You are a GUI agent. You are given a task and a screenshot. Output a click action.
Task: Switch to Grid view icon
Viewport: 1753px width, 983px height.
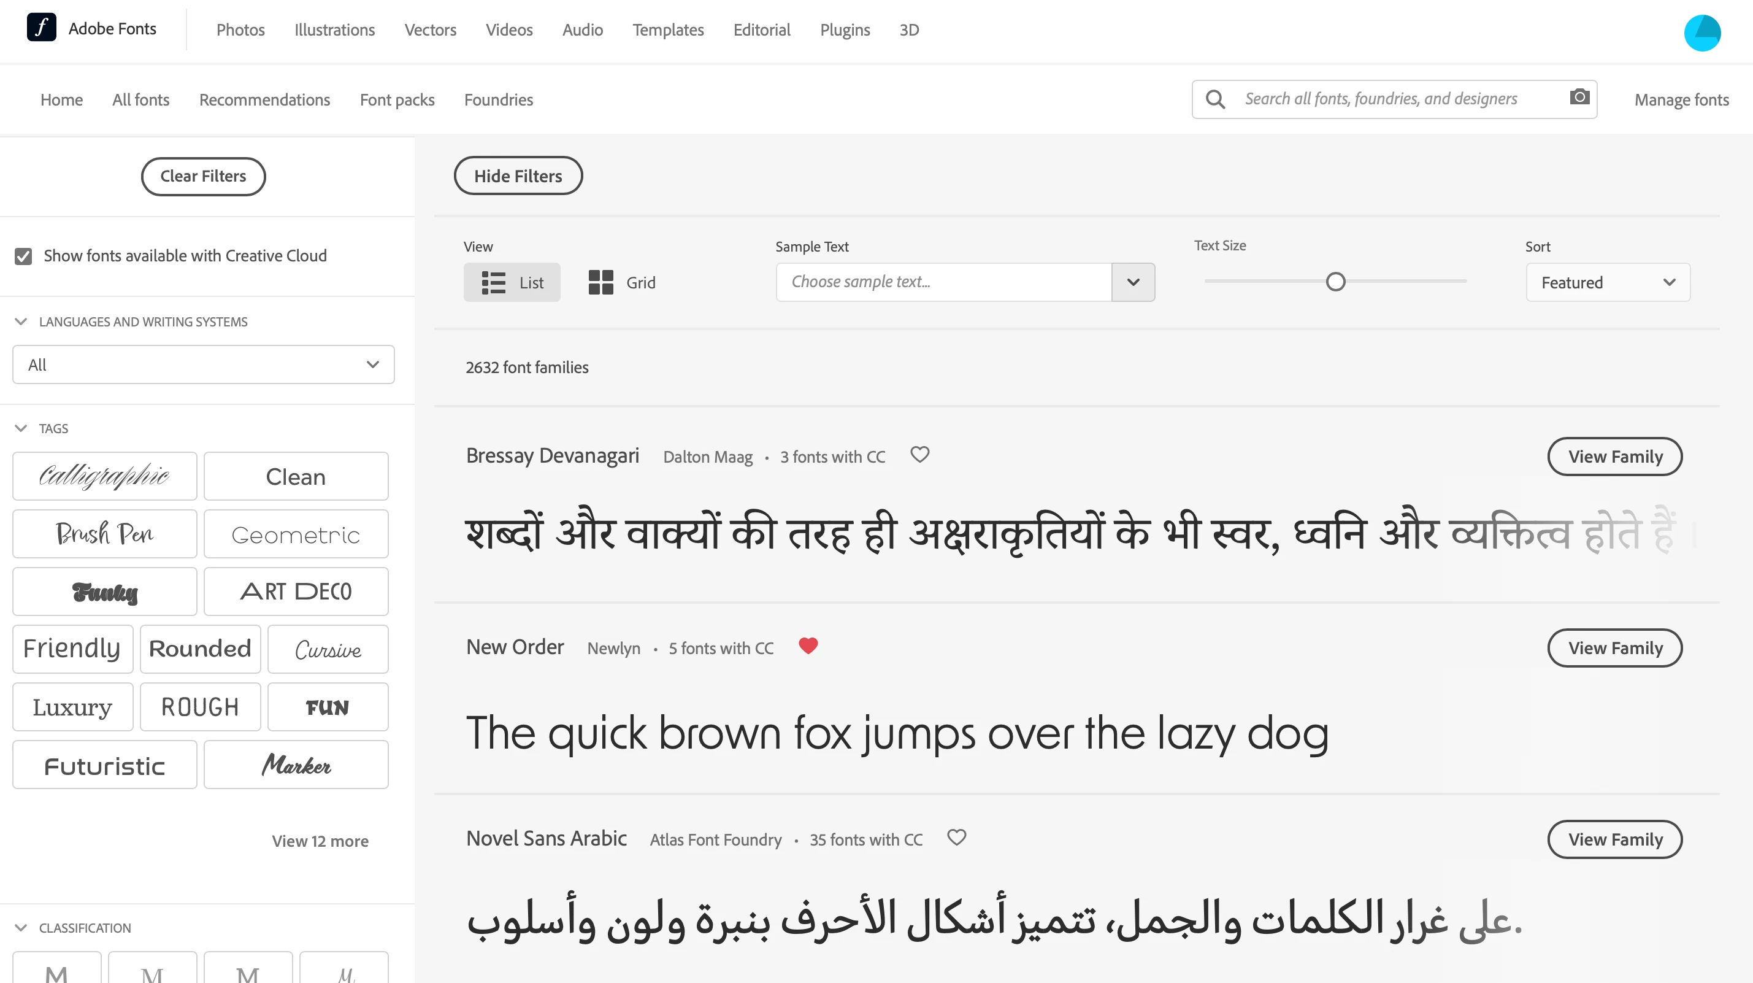pos(601,282)
